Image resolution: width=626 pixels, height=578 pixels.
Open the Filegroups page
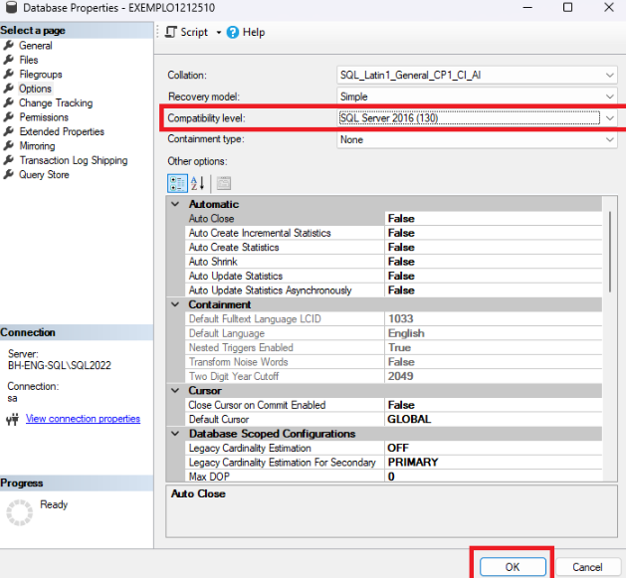[41, 75]
